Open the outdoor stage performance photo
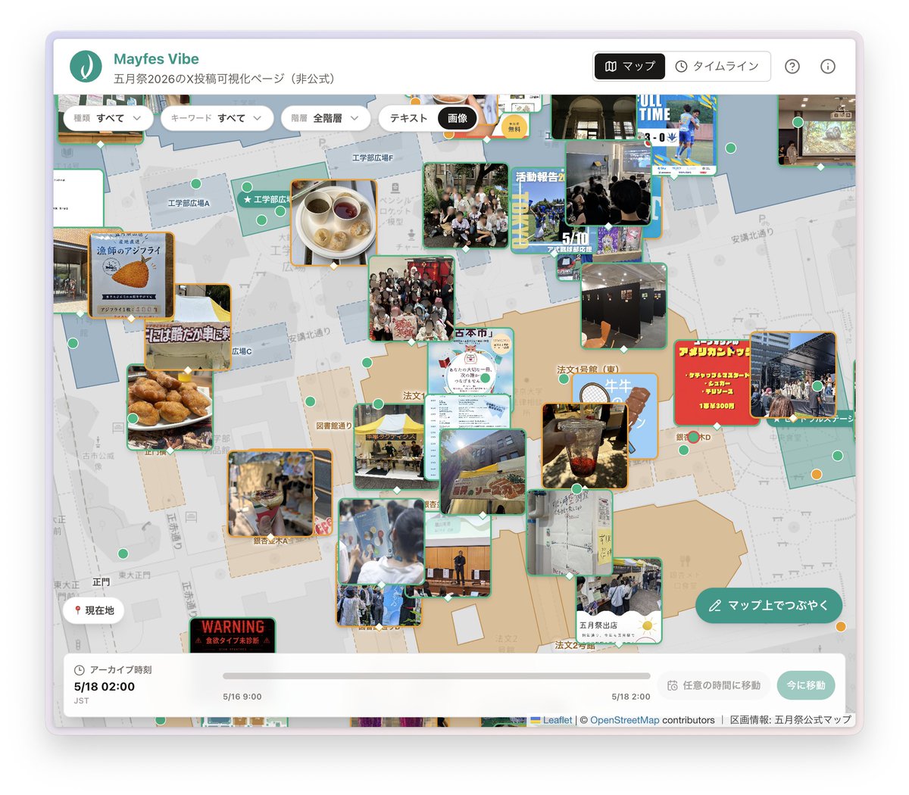909x795 pixels. click(793, 375)
